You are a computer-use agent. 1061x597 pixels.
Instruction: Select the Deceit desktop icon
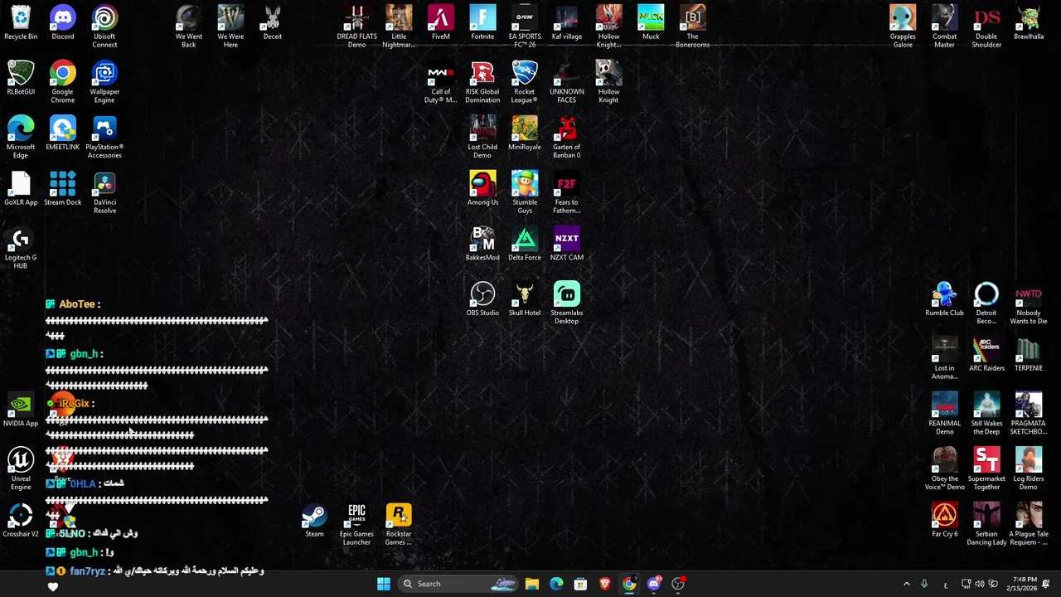273,22
